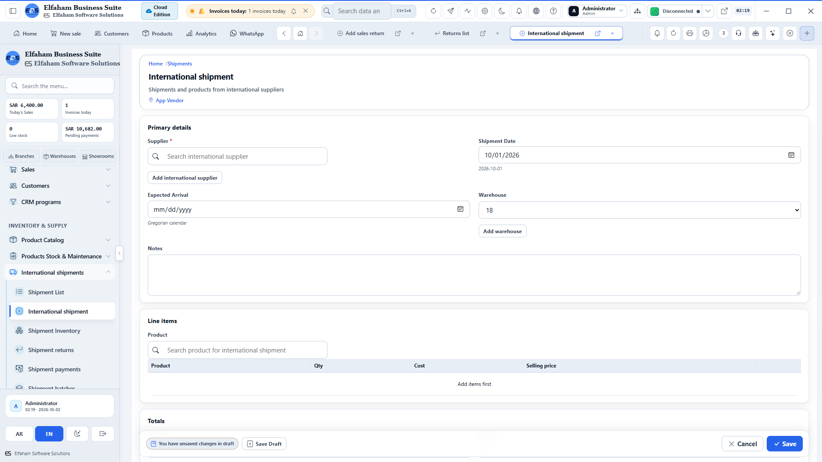Pop out the International shipment tab

click(598, 33)
